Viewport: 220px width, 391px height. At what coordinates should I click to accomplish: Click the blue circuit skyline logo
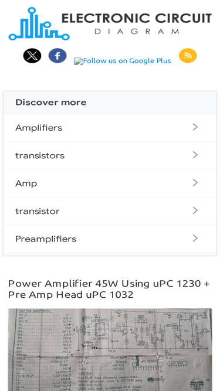(39, 23)
